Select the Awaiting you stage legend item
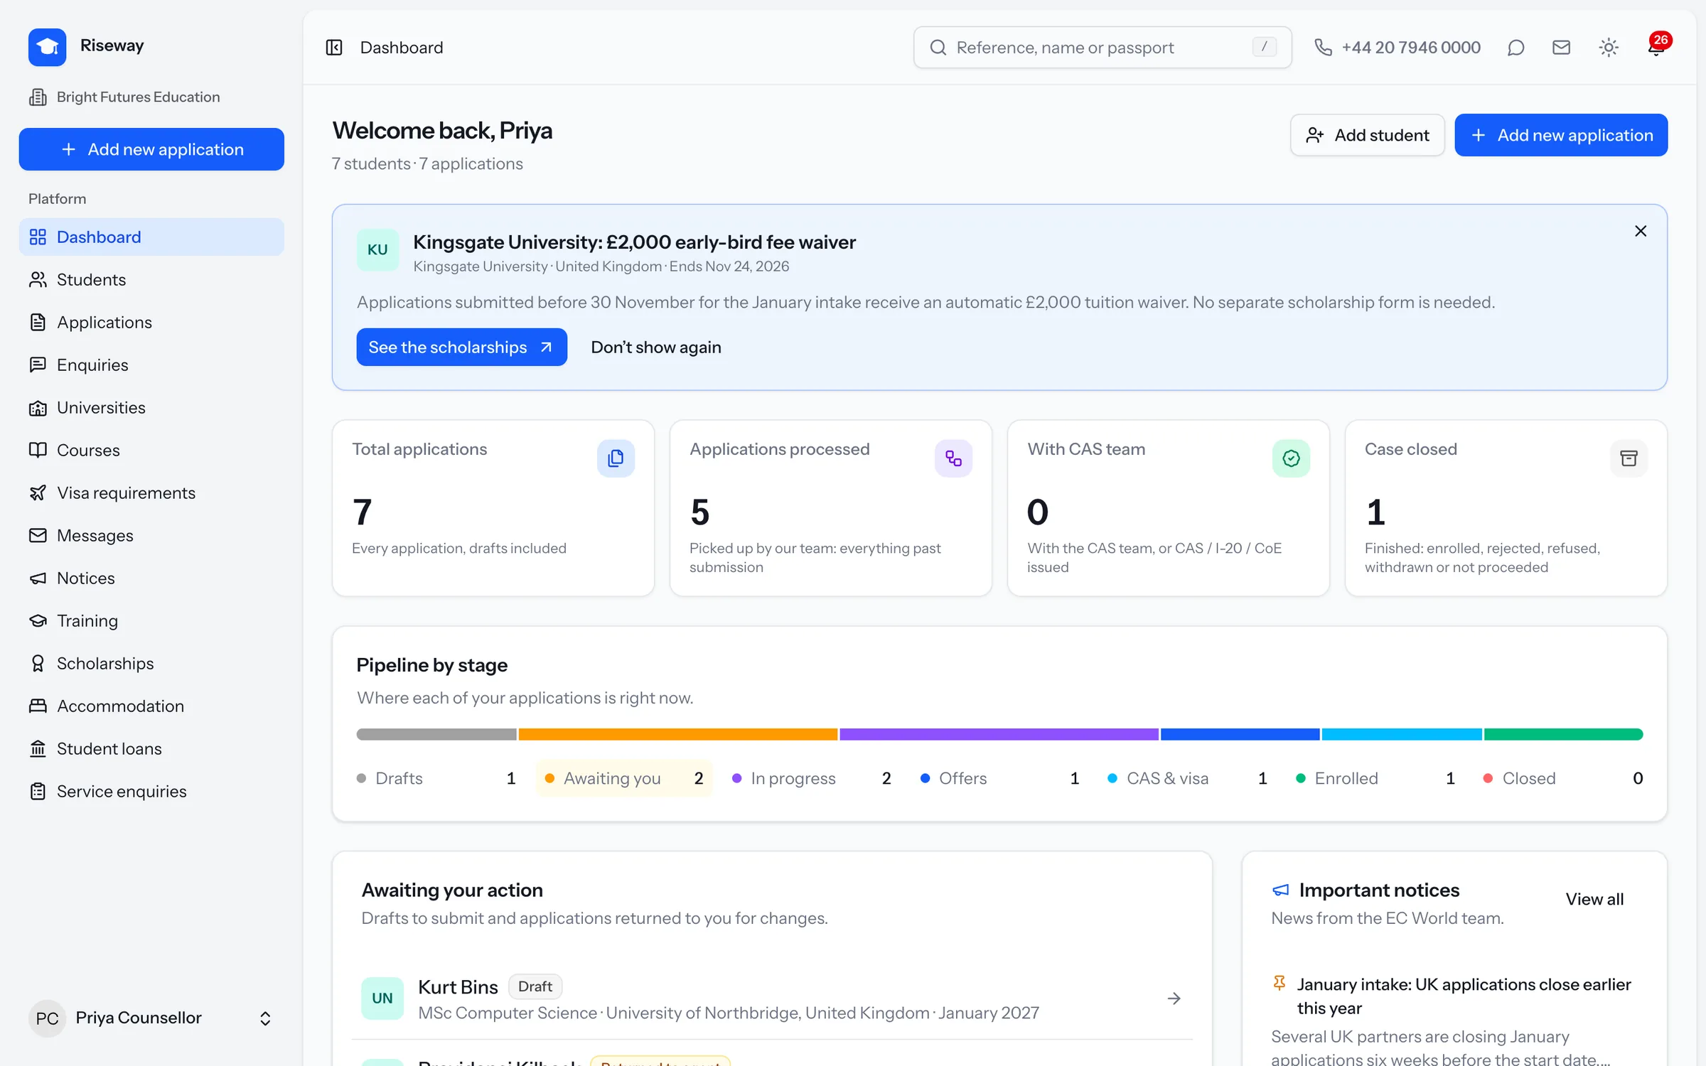Image resolution: width=1706 pixels, height=1066 pixels. tap(624, 779)
